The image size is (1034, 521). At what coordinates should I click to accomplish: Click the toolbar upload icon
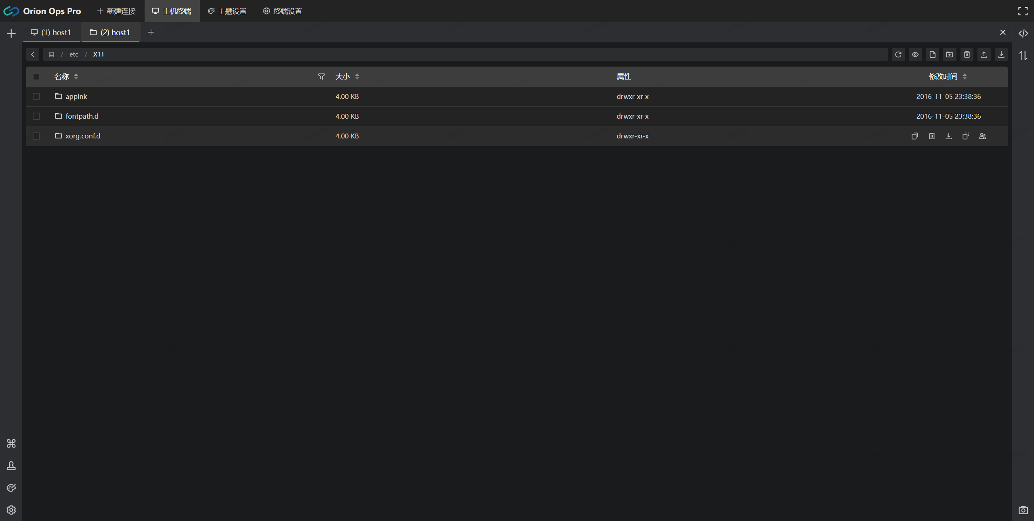coord(984,54)
